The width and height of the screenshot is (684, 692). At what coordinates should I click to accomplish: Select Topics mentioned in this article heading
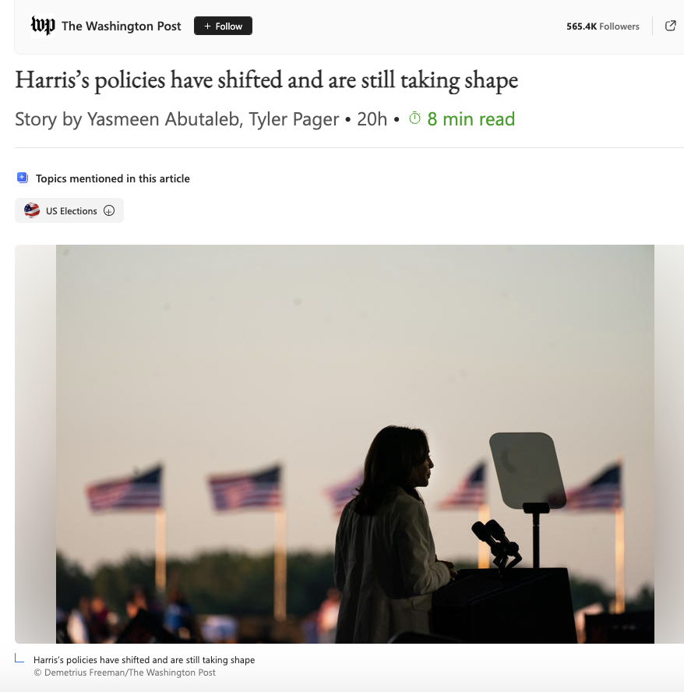tap(112, 178)
